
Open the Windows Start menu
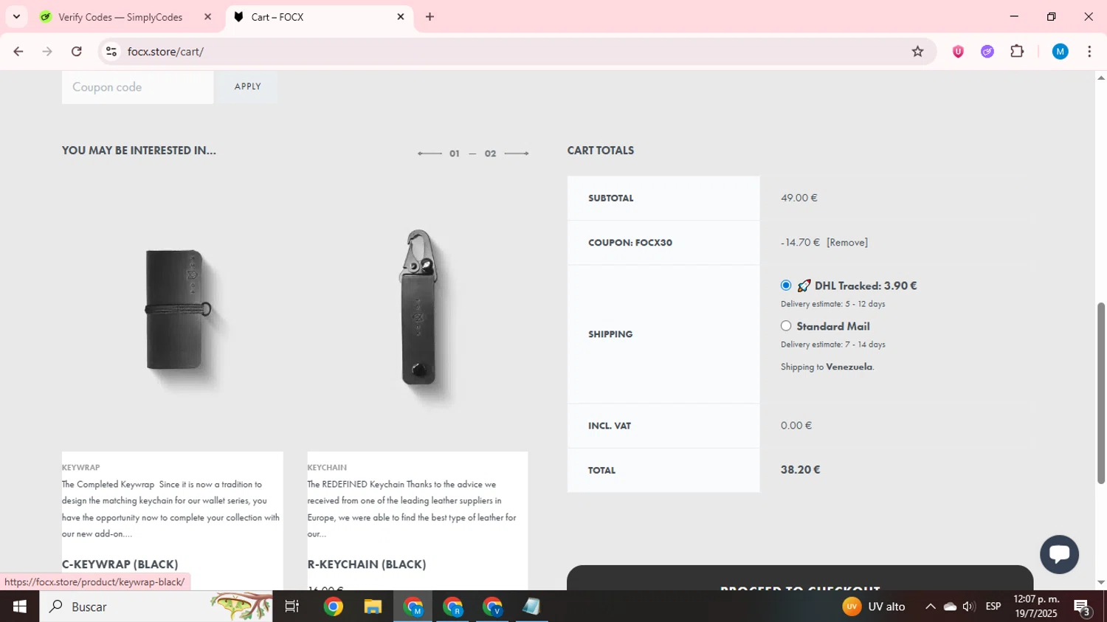pyautogui.click(x=19, y=607)
